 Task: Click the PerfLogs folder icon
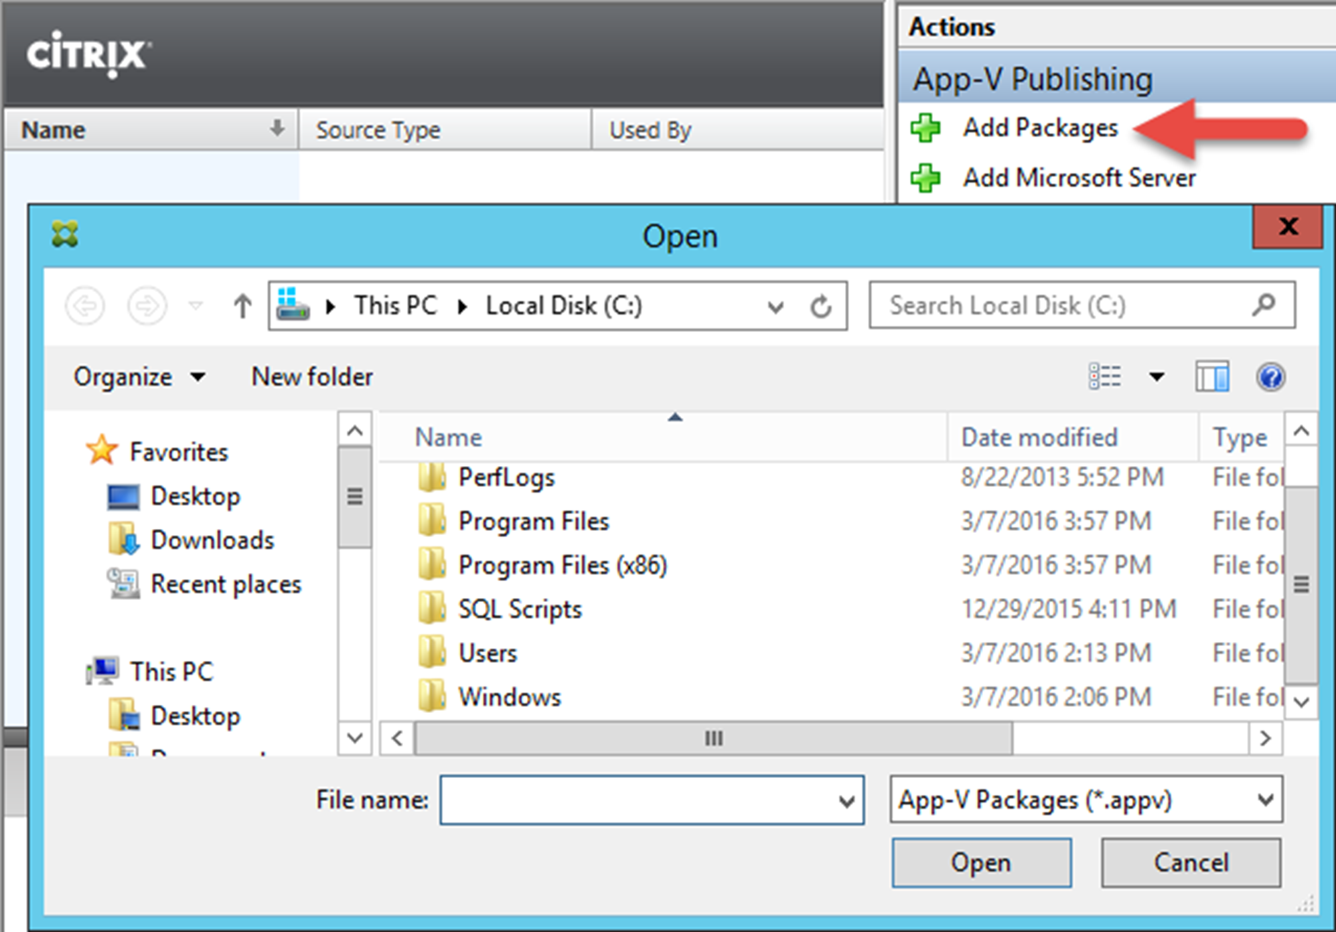(x=432, y=477)
